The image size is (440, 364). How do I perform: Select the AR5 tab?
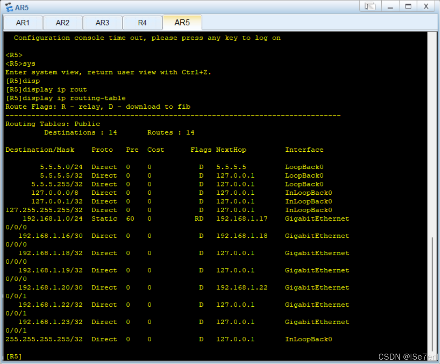click(x=182, y=23)
